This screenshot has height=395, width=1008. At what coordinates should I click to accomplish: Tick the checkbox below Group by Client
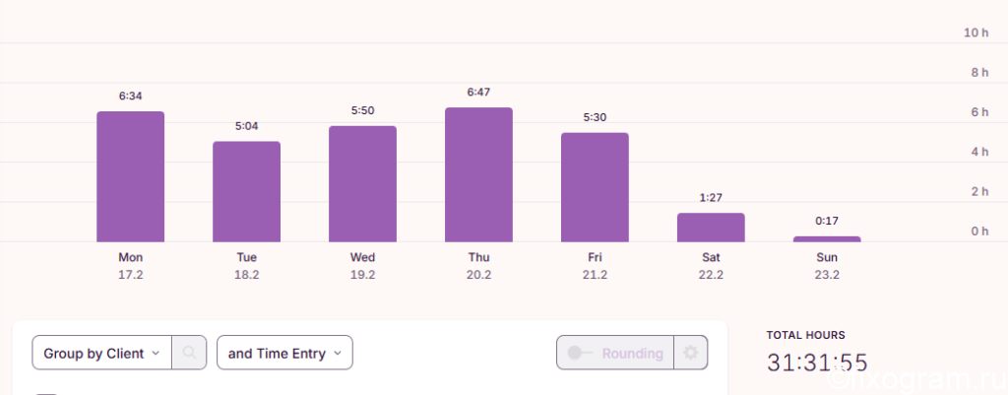point(46,394)
